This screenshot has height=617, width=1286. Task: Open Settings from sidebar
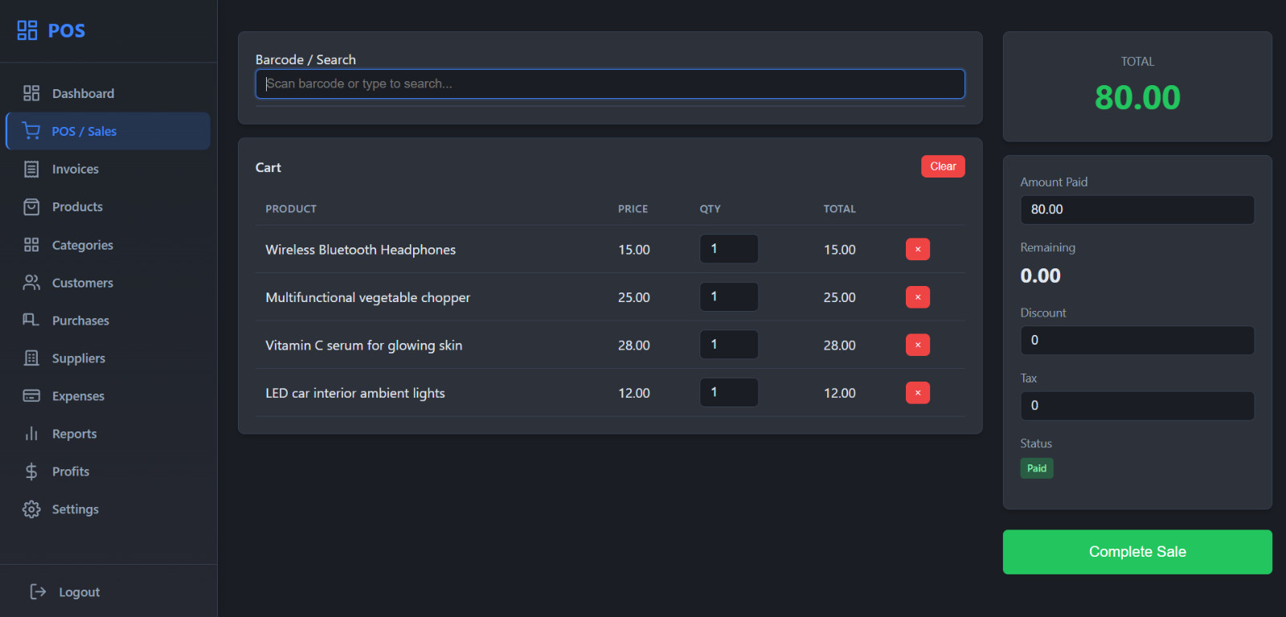pos(109,509)
